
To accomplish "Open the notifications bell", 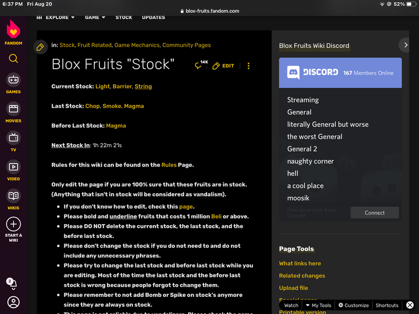I will pos(13,283).
